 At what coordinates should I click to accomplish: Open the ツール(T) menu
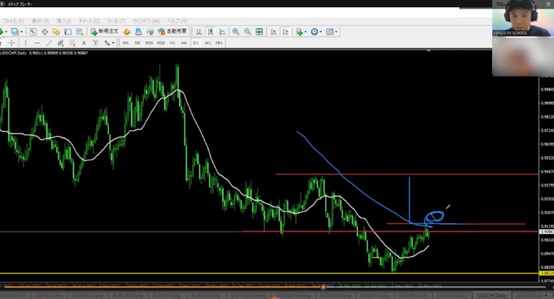click(116, 21)
